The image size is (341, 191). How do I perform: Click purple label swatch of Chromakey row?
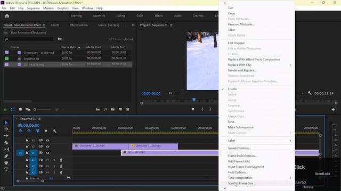pos(7,53)
